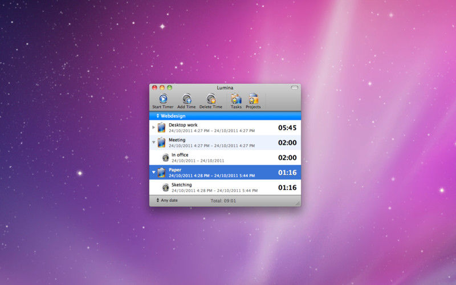This screenshot has width=456, height=285.
Task: Click the In office 02:00 duration
Action: (x=287, y=158)
